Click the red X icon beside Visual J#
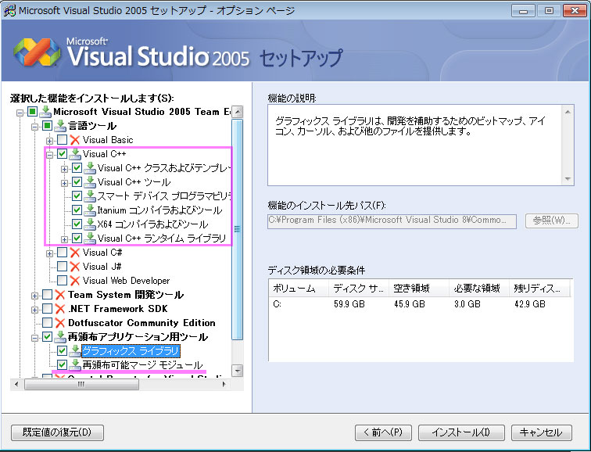Image resolution: width=591 pixels, height=452 pixels. (x=74, y=266)
